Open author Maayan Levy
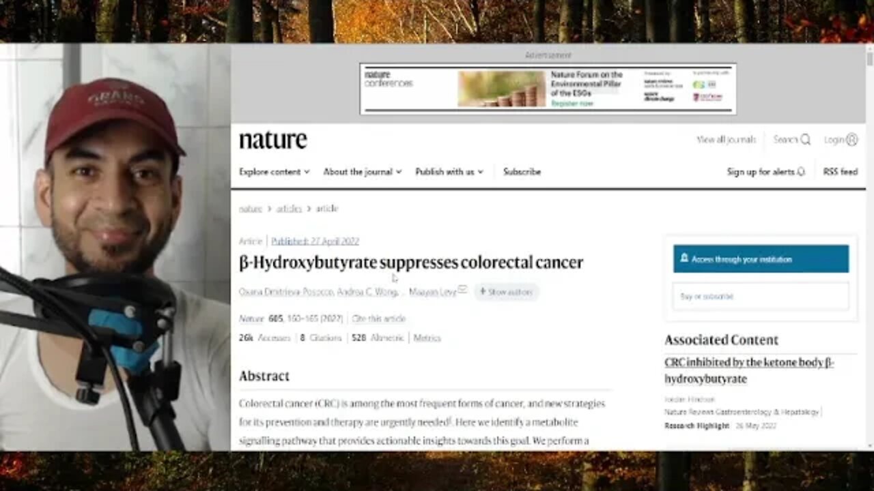Image resolution: width=874 pixels, height=491 pixels. pos(432,292)
